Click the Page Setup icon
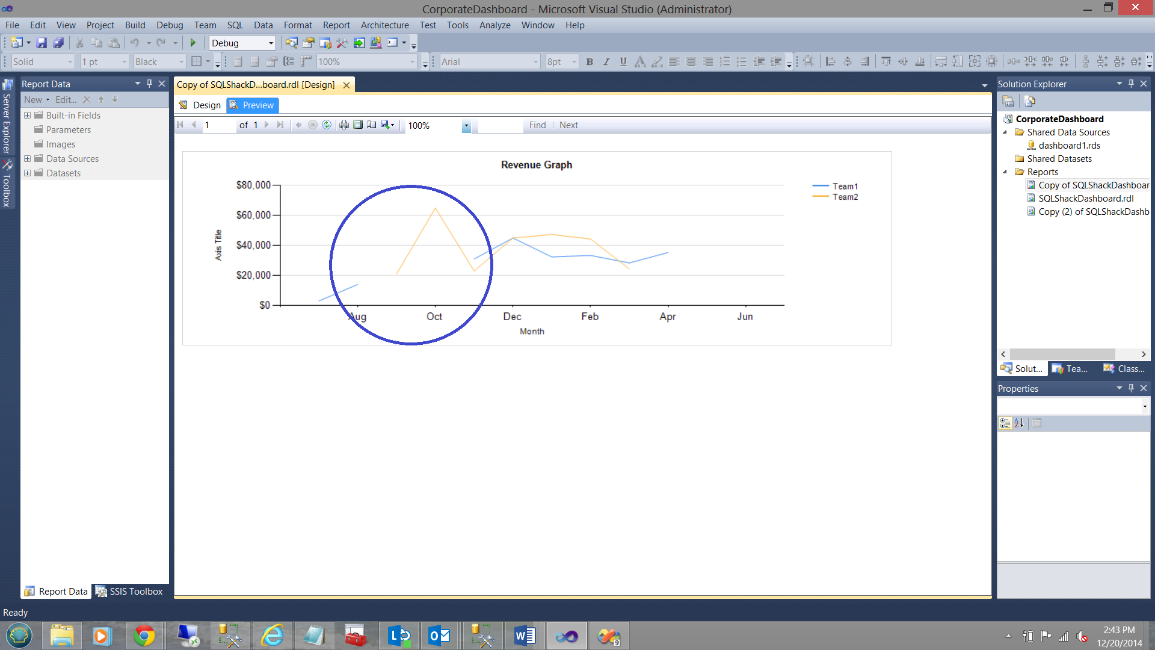Screen dimensions: 1155x650 click(x=372, y=125)
